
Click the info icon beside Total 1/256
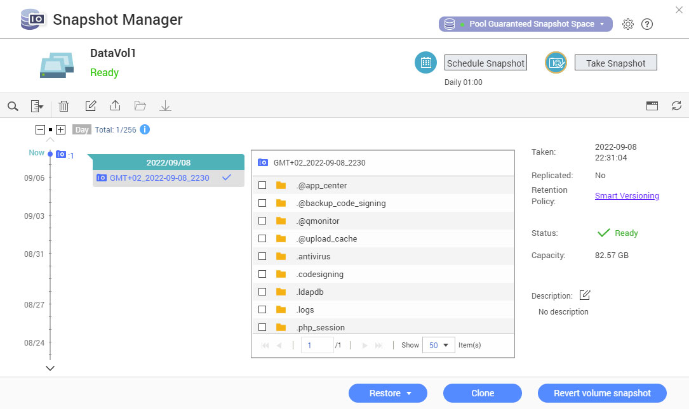pyautogui.click(x=145, y=129)
